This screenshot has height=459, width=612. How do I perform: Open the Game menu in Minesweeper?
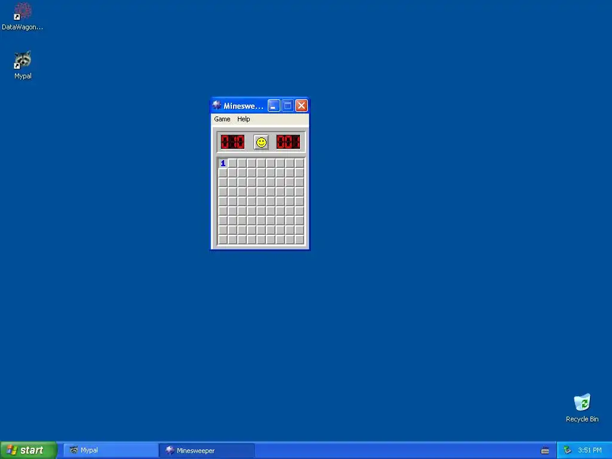[x=222, y=119]
